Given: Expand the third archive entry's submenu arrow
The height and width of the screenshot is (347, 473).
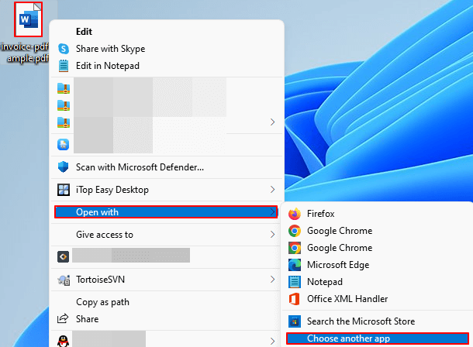Looking at the screenshot, I should pos(273,122).
